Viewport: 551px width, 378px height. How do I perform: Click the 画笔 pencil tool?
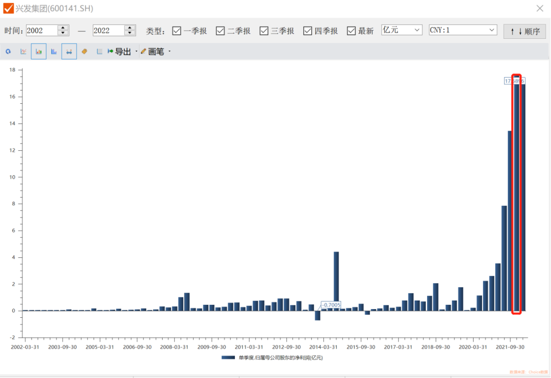pyautogui.click(x=153, y=52)
